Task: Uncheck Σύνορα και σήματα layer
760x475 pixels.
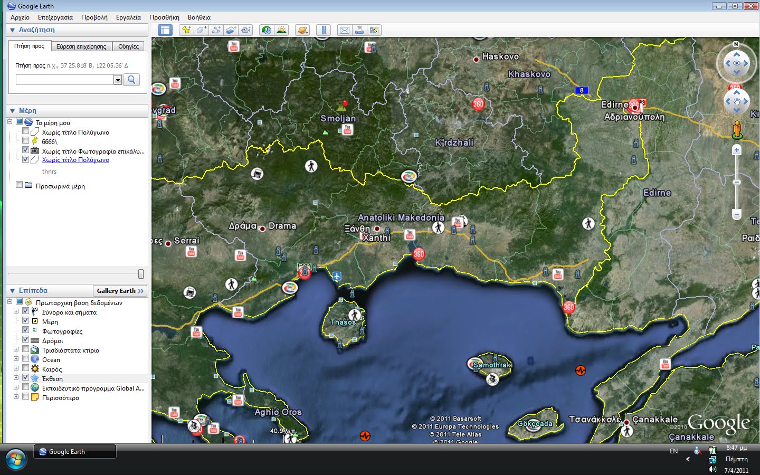Action: pyautogui.click(x=25, y=311)
